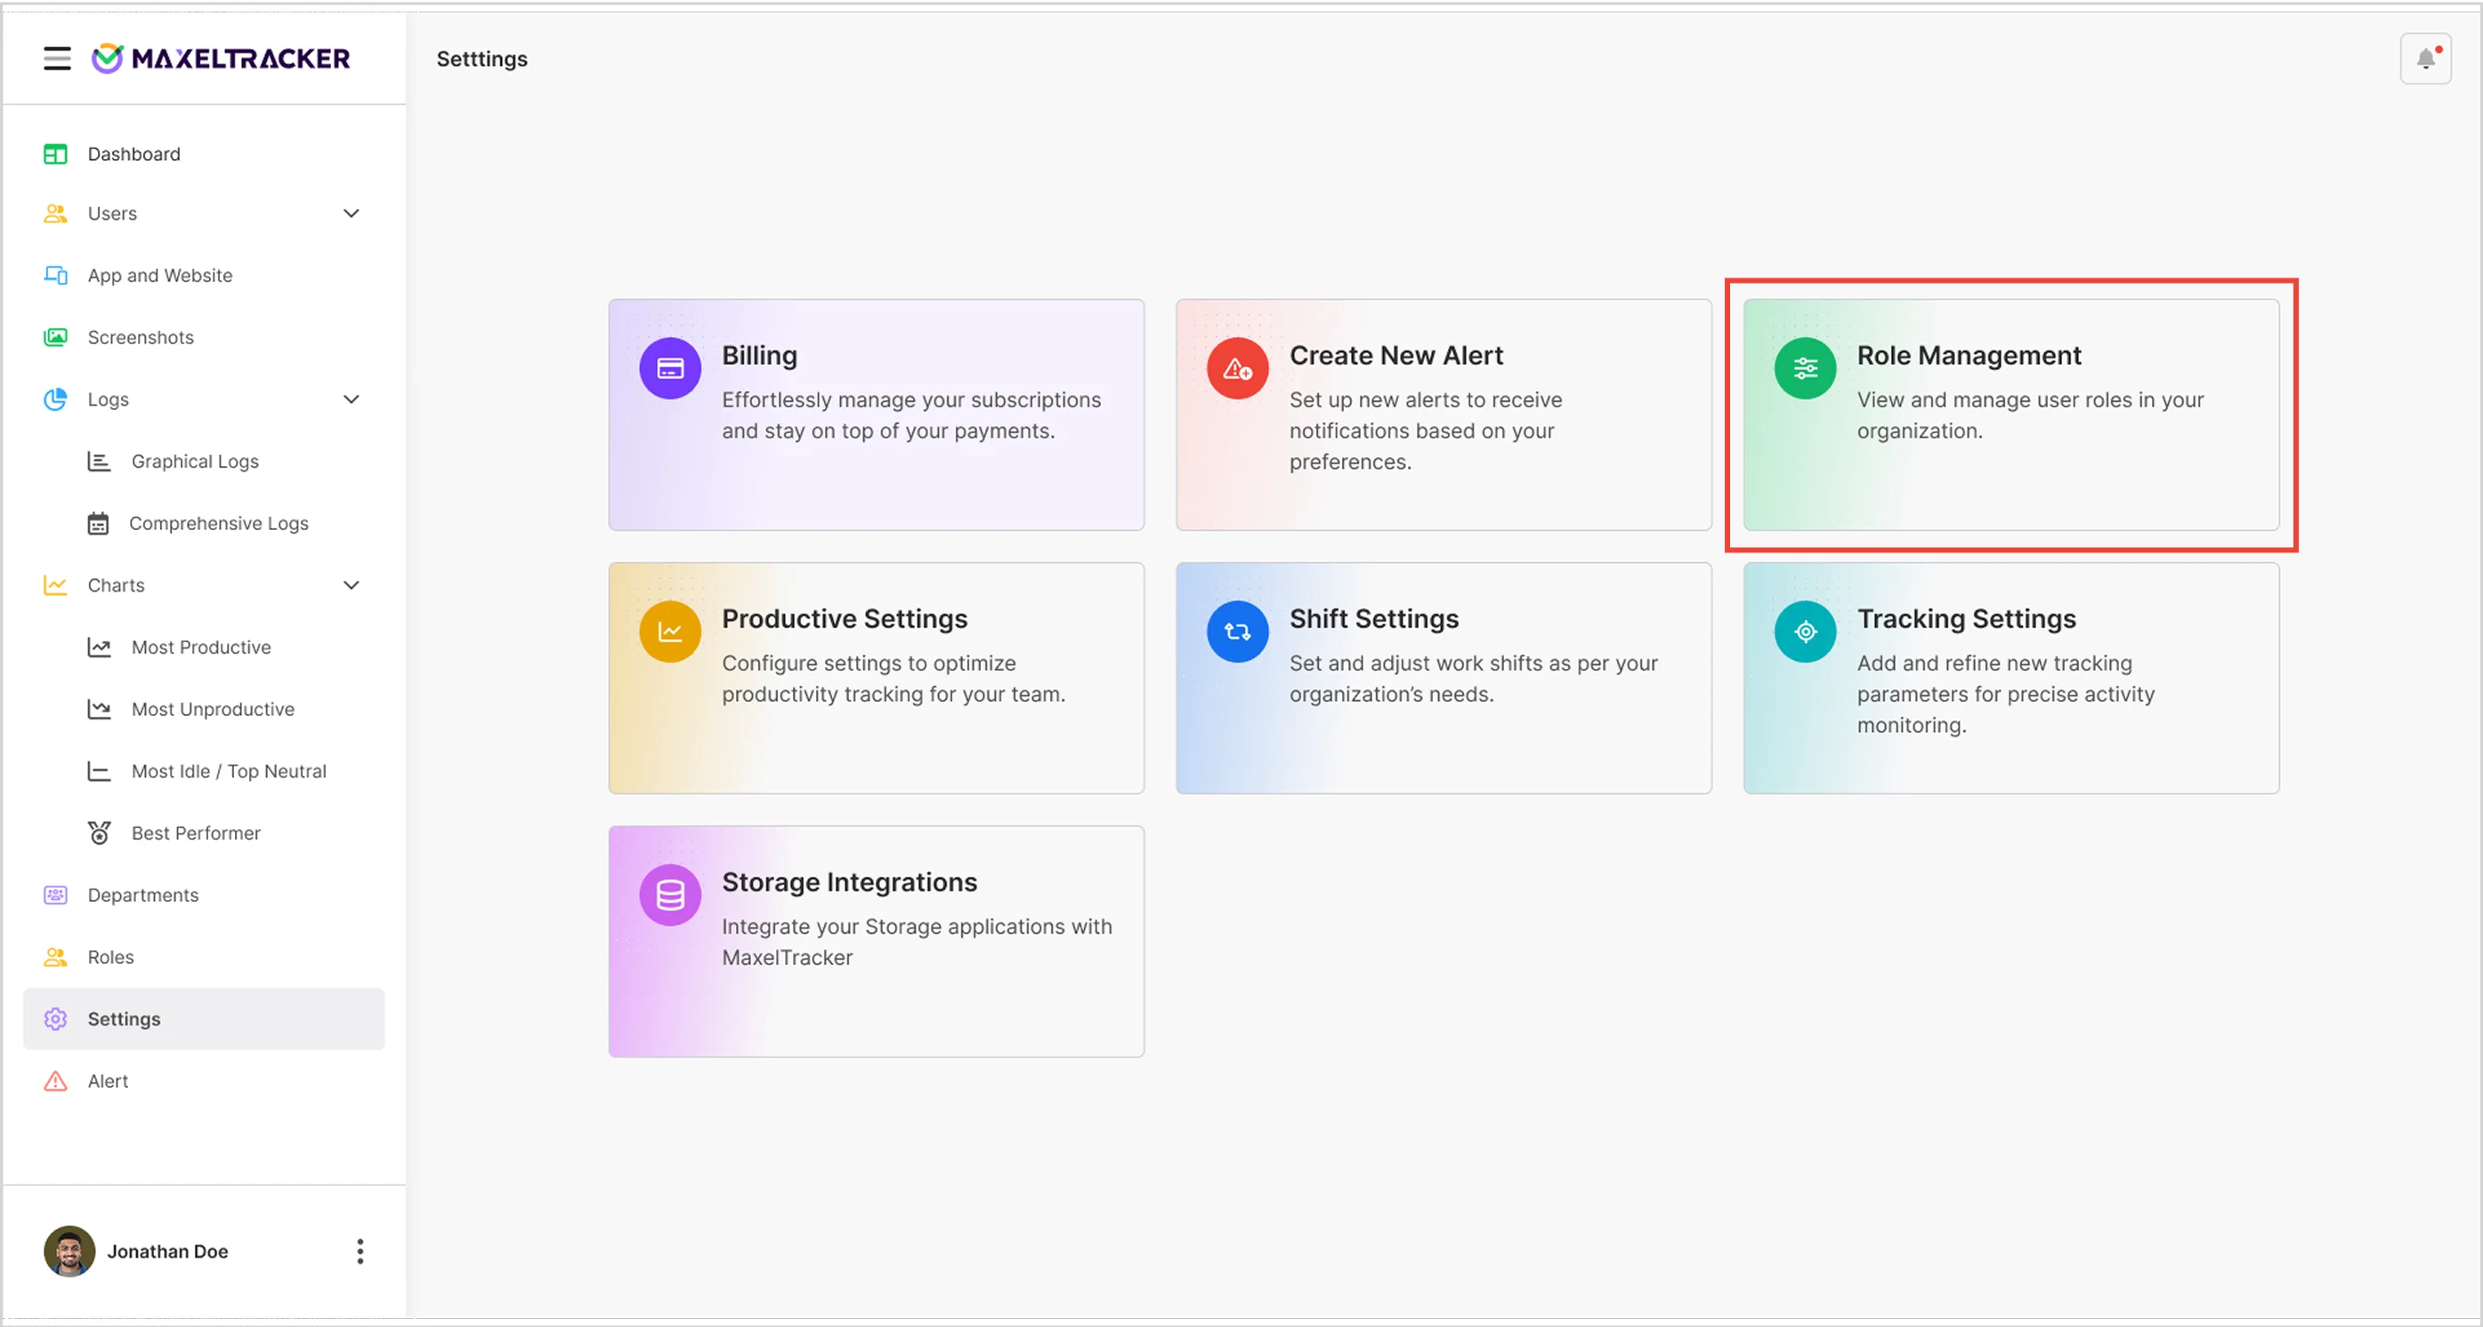Click the pink Storage Integrations icon
Screen dimensions: 2483x1327
(x=670, y=896)
